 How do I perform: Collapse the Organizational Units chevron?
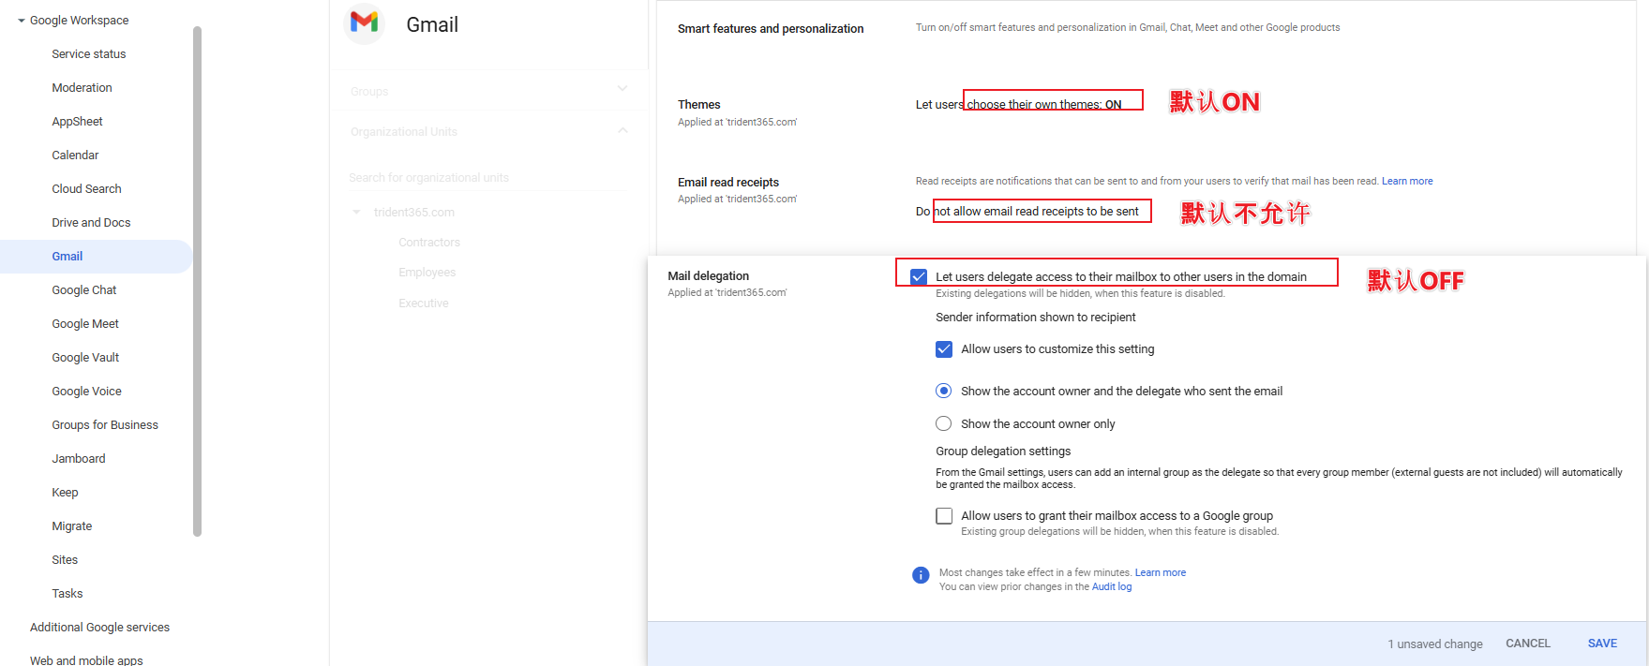click(622, 130)
